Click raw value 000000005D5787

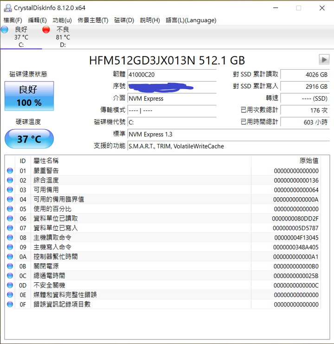295,228
